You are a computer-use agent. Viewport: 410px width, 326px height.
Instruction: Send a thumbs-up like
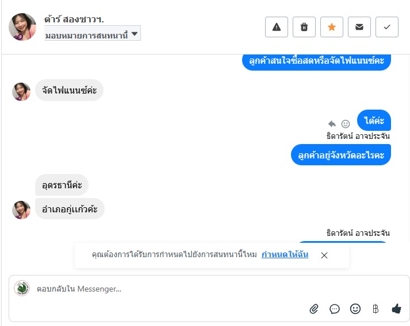coord(396,309)
